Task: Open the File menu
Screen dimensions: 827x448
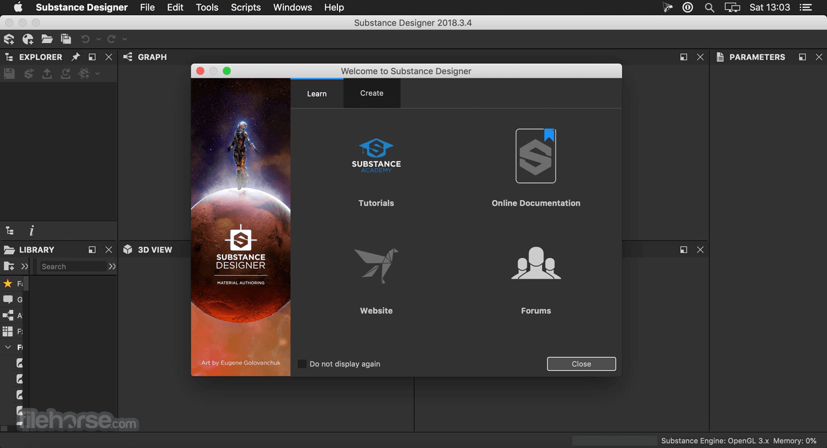Action: coord(147,7)
